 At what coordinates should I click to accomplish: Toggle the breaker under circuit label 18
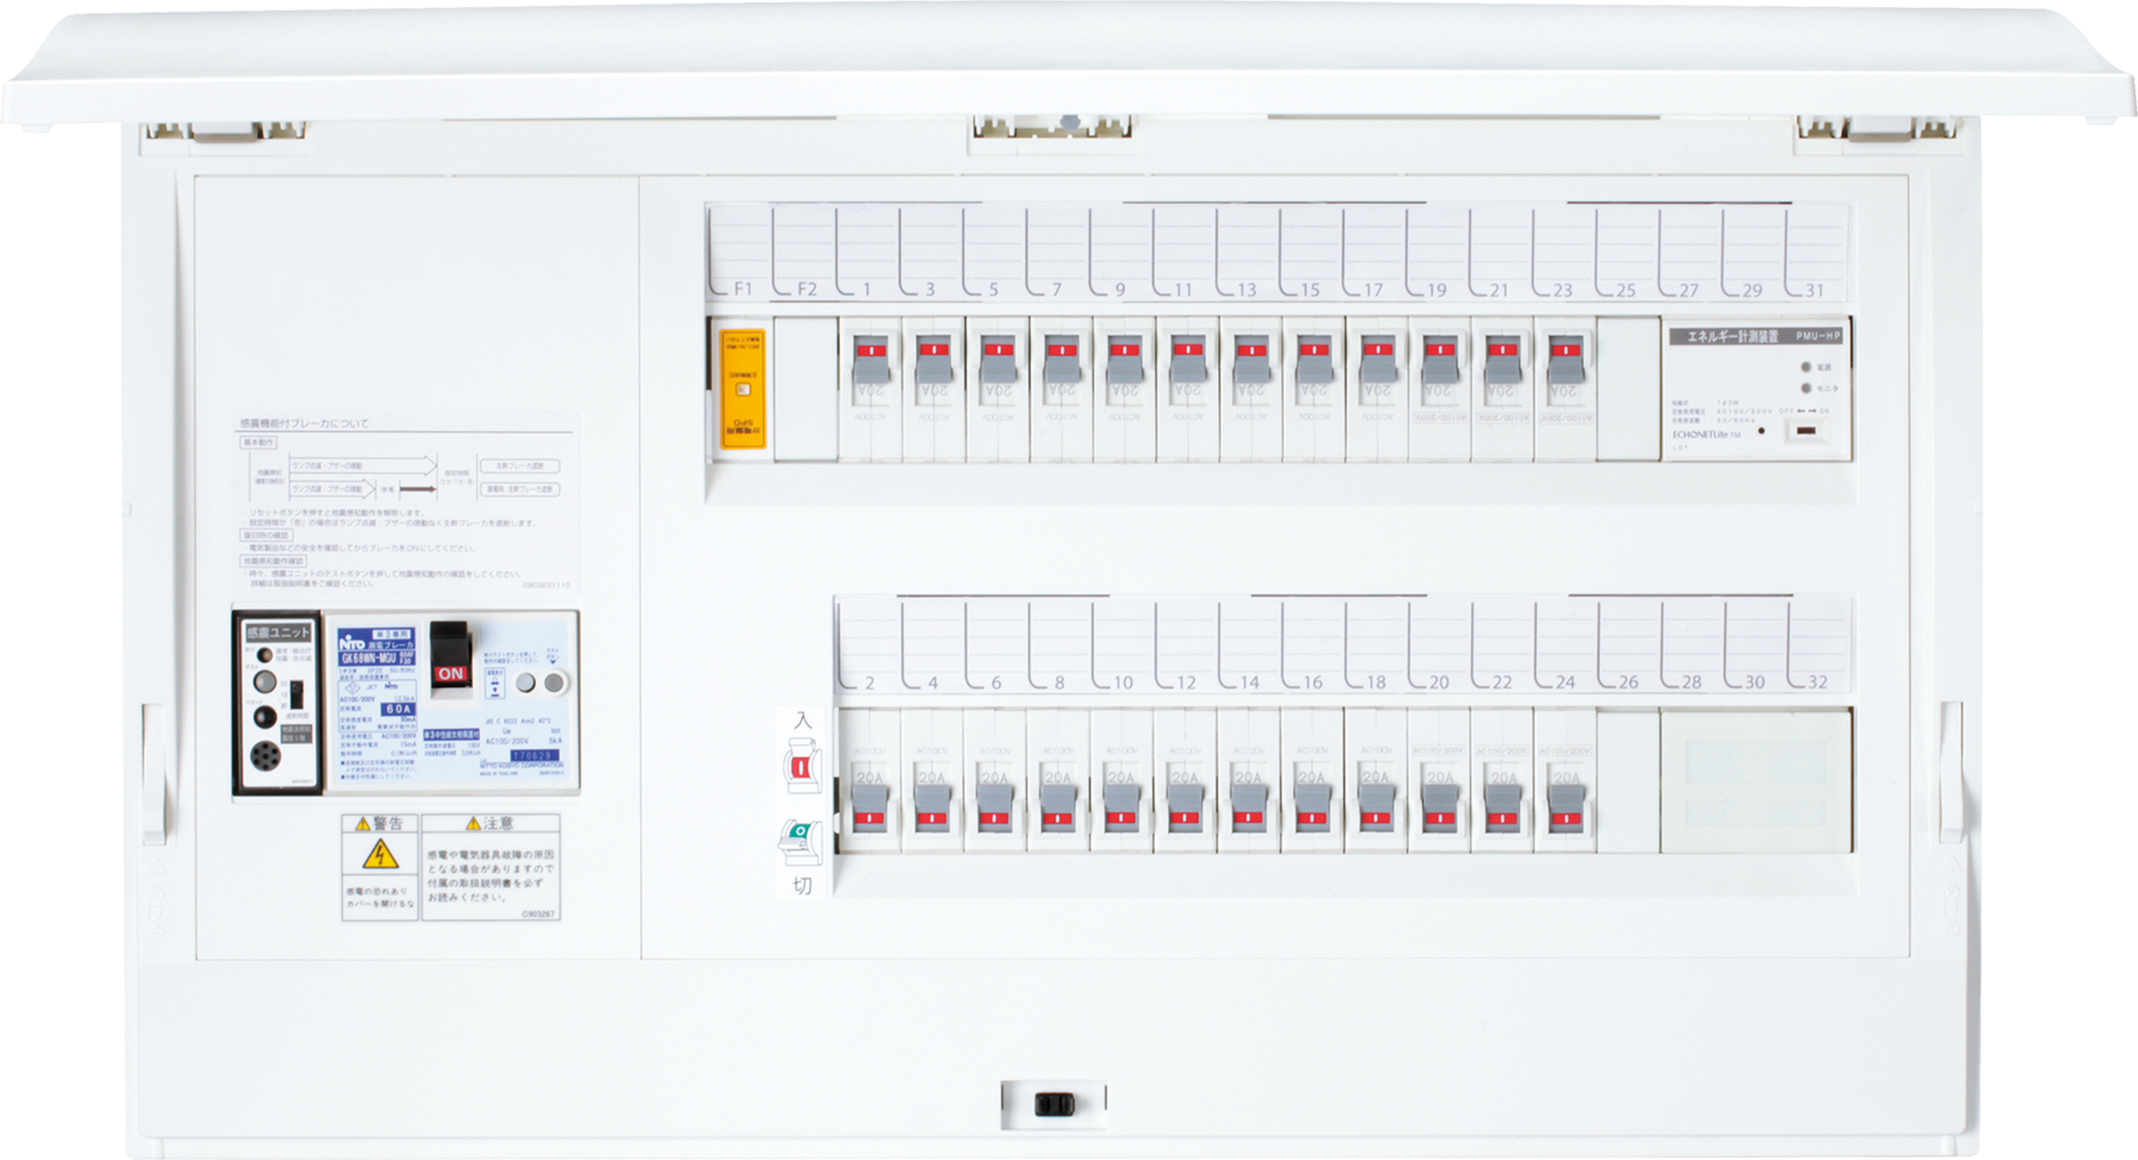click(x=1375, y=808)
